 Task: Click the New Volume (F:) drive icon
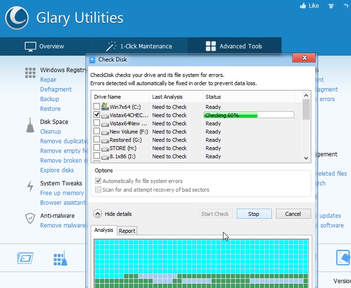click(x=105, y=133)
